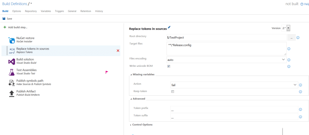The image size is (309, 135).
Task: Switch to the Triggers tab
Action: tap(60, 11)
